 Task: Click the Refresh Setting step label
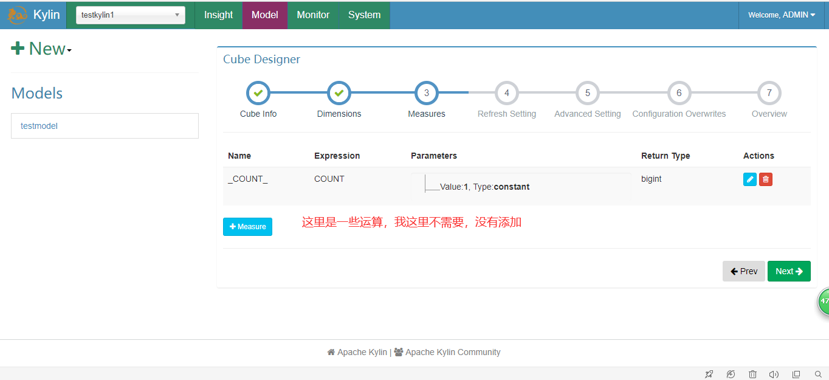coord(507,114)
